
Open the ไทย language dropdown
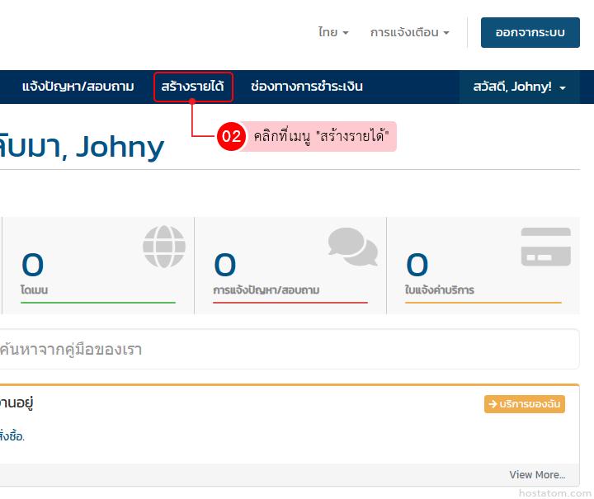pos(333,32)
